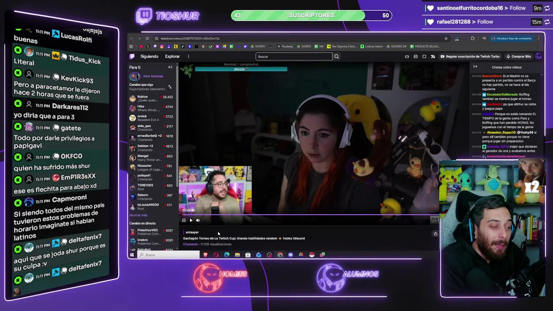Open Reborn channel in sidebar
Screen dimensions: 553x311
[151, 197]
